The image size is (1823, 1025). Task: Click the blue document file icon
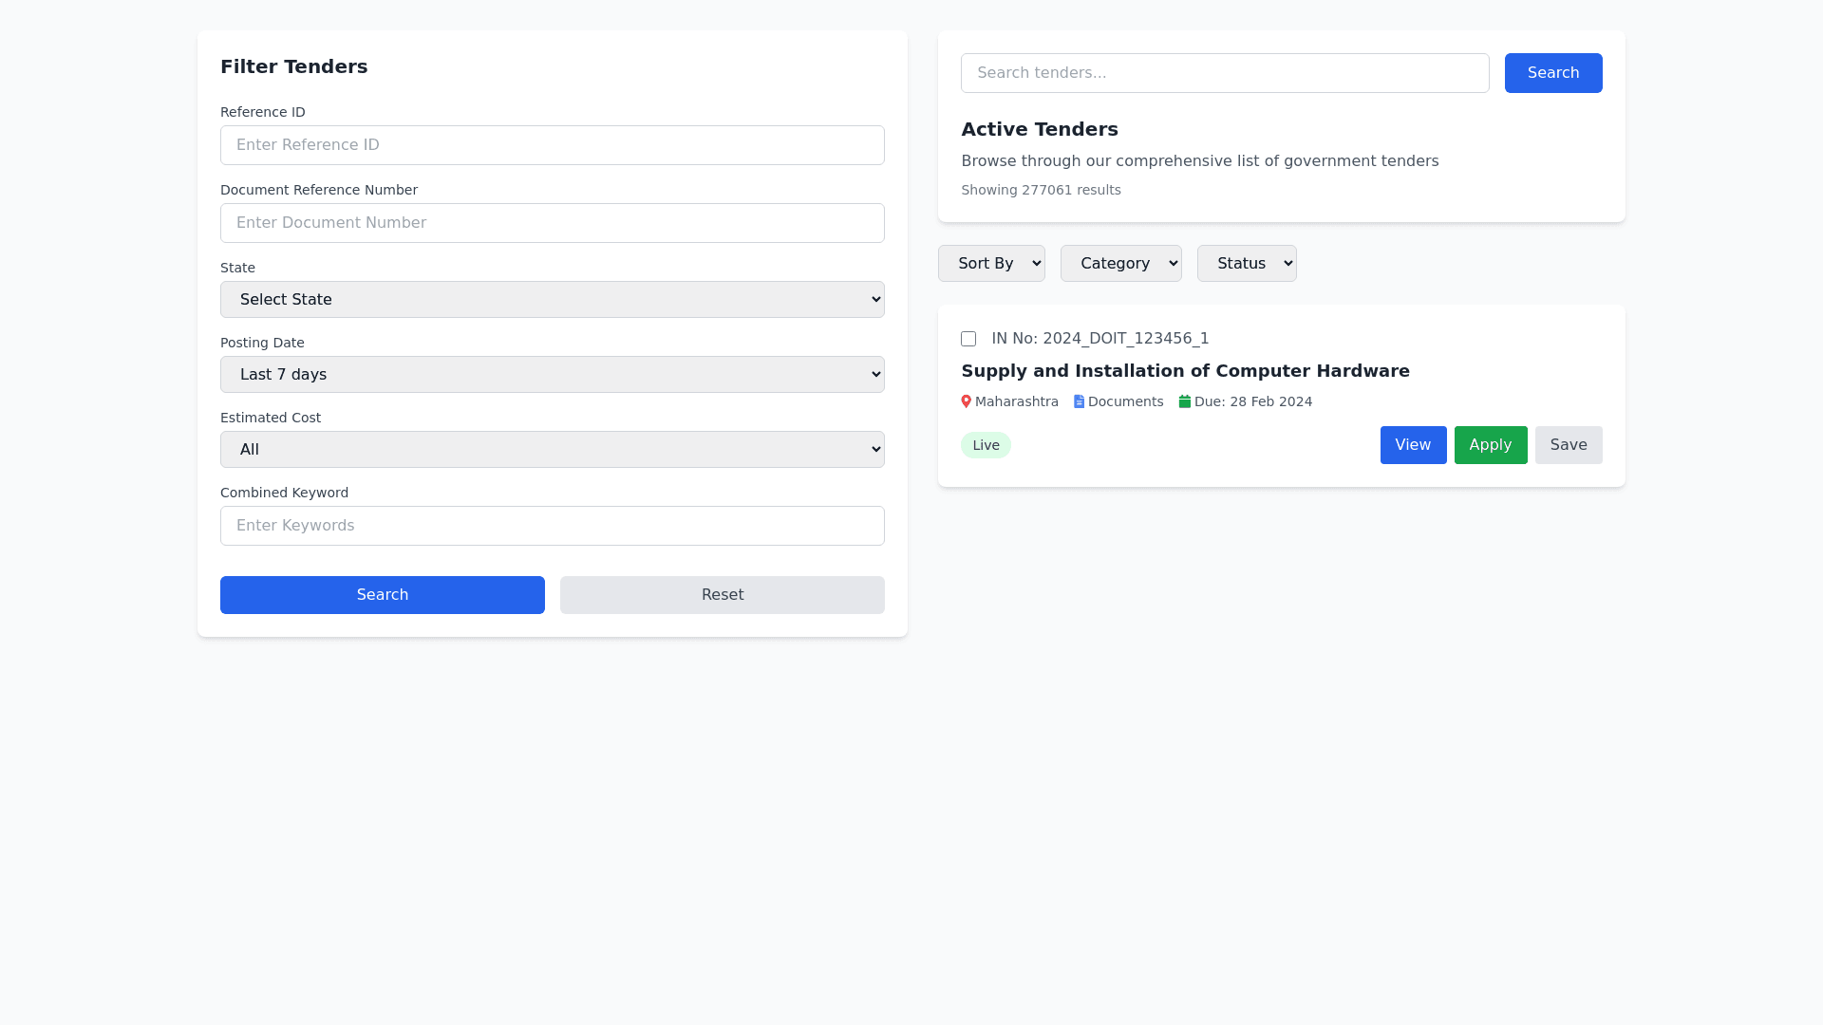[1079, 401]
